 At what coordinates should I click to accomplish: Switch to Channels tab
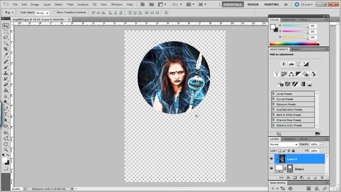click(x=289, y=139)
